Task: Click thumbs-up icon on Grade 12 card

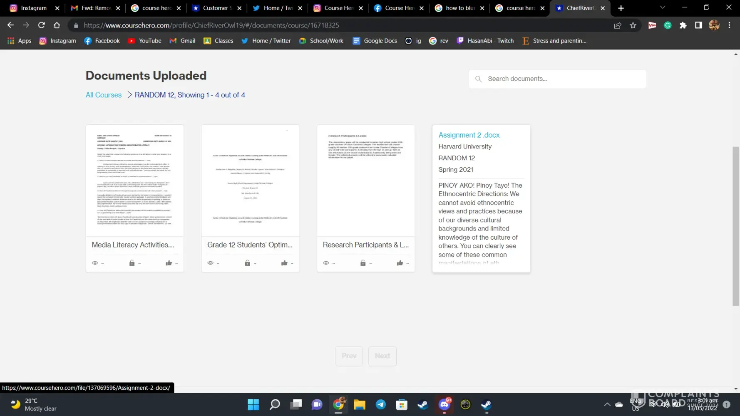Action: 284,263
